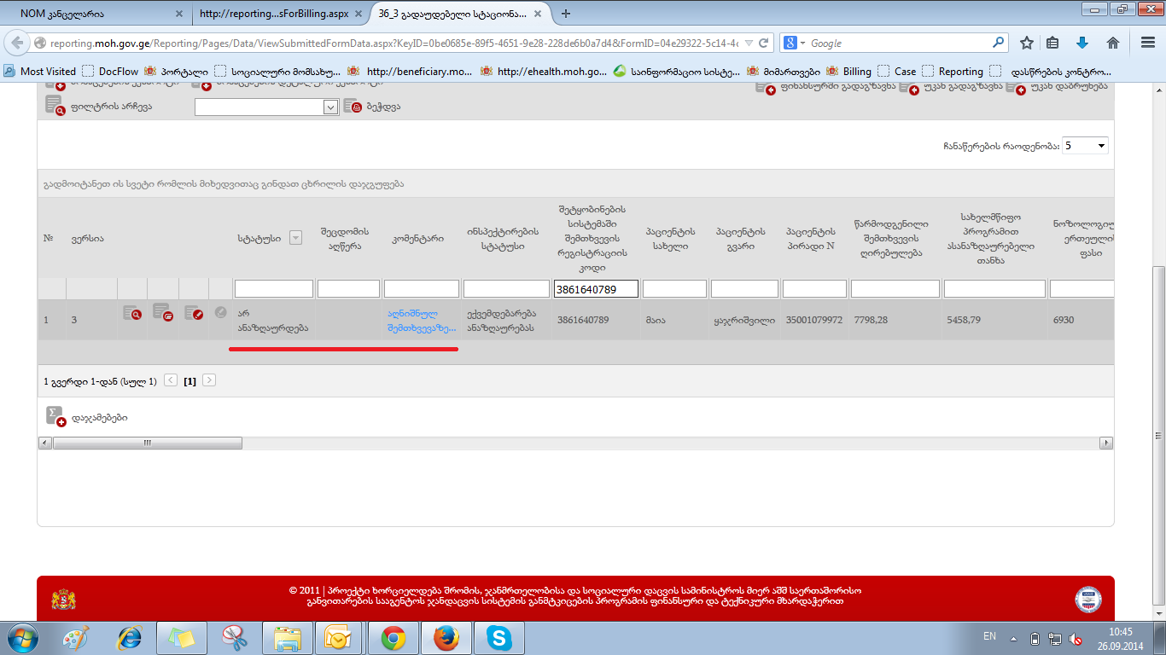The width and height of the screenshot is (1166, 655).
Task: Expand the records count dropdown showing 5
Action: click(1085, 146)
